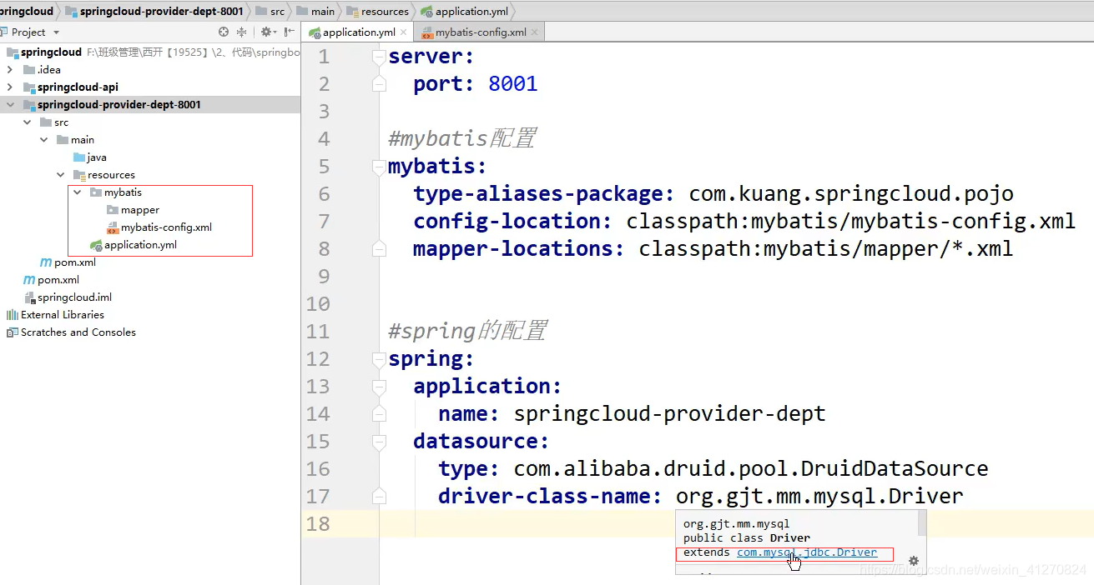
Task: Click line number 10 in gutter
Action: [x=318, y=304]
